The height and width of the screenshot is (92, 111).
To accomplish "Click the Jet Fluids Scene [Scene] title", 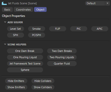I will pos(22,3).
